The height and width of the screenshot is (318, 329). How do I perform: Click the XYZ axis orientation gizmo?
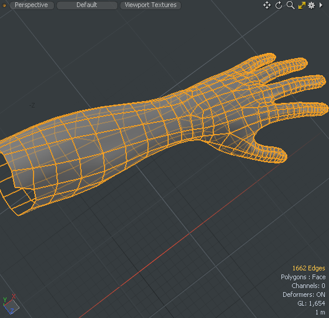[x=11, y=304]
